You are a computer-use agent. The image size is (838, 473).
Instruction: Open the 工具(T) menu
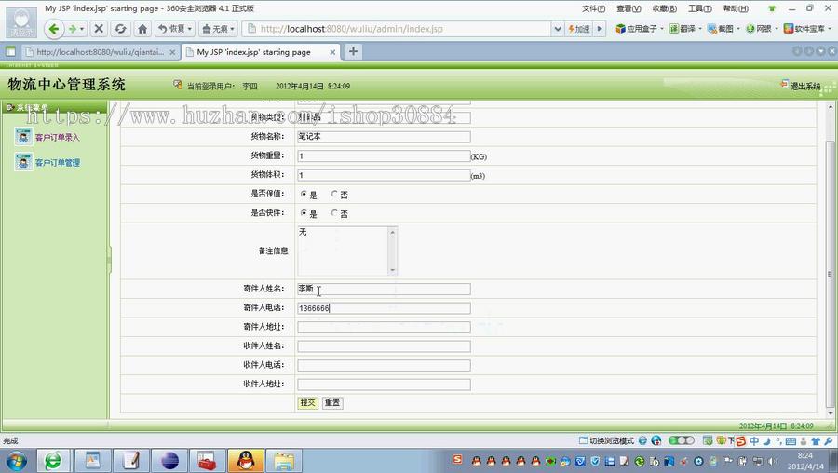[699, 8]
